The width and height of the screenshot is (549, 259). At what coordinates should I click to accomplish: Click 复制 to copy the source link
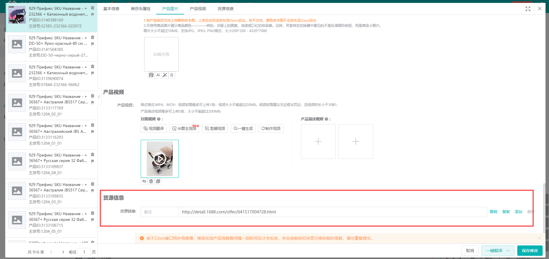pos(506,212)
